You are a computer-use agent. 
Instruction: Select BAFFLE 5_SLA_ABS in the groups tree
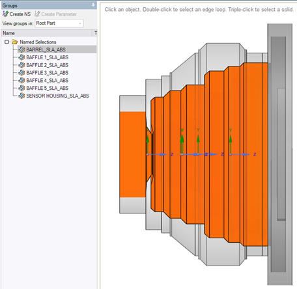(48, 88)
